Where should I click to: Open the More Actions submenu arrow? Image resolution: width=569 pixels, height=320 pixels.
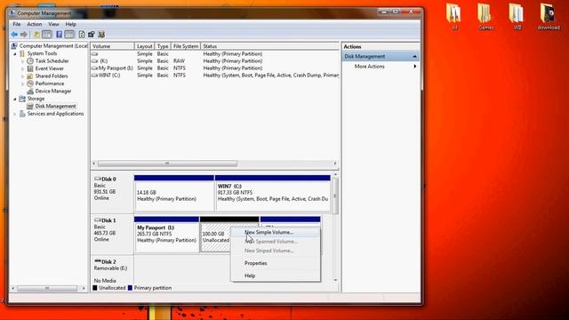(x=415, y=67)
